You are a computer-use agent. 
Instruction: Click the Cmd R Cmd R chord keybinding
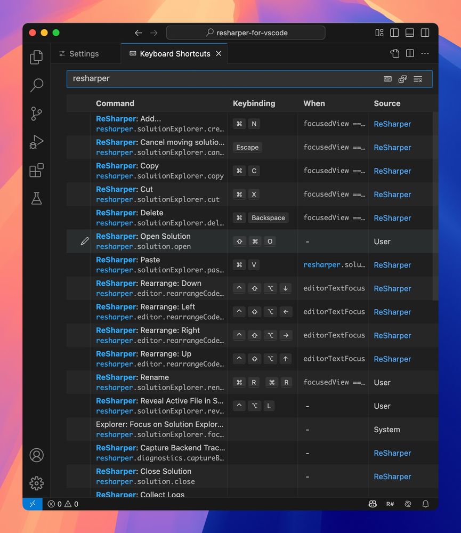262,382
